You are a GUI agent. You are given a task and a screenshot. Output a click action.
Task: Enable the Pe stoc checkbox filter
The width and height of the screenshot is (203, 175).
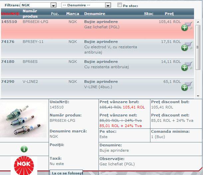point(120,5)
